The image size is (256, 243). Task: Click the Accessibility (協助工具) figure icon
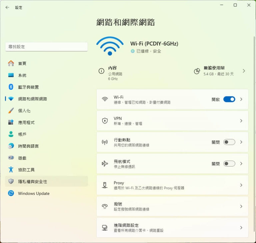(x=11, y=170)
